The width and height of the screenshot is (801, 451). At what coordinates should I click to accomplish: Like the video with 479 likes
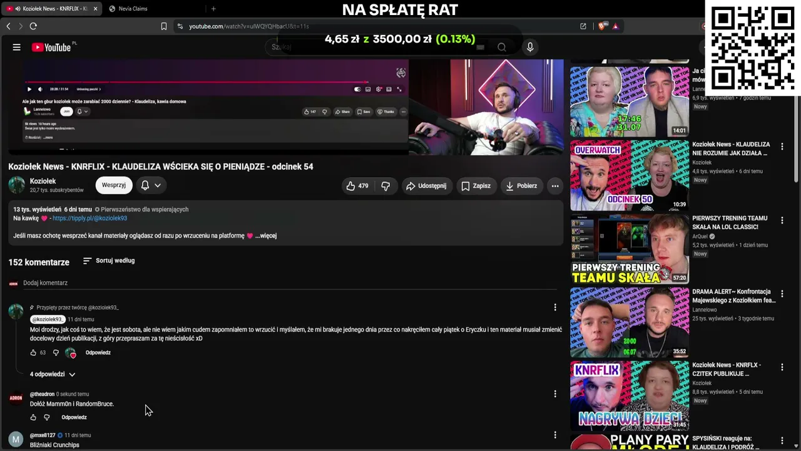coord(357,186)
